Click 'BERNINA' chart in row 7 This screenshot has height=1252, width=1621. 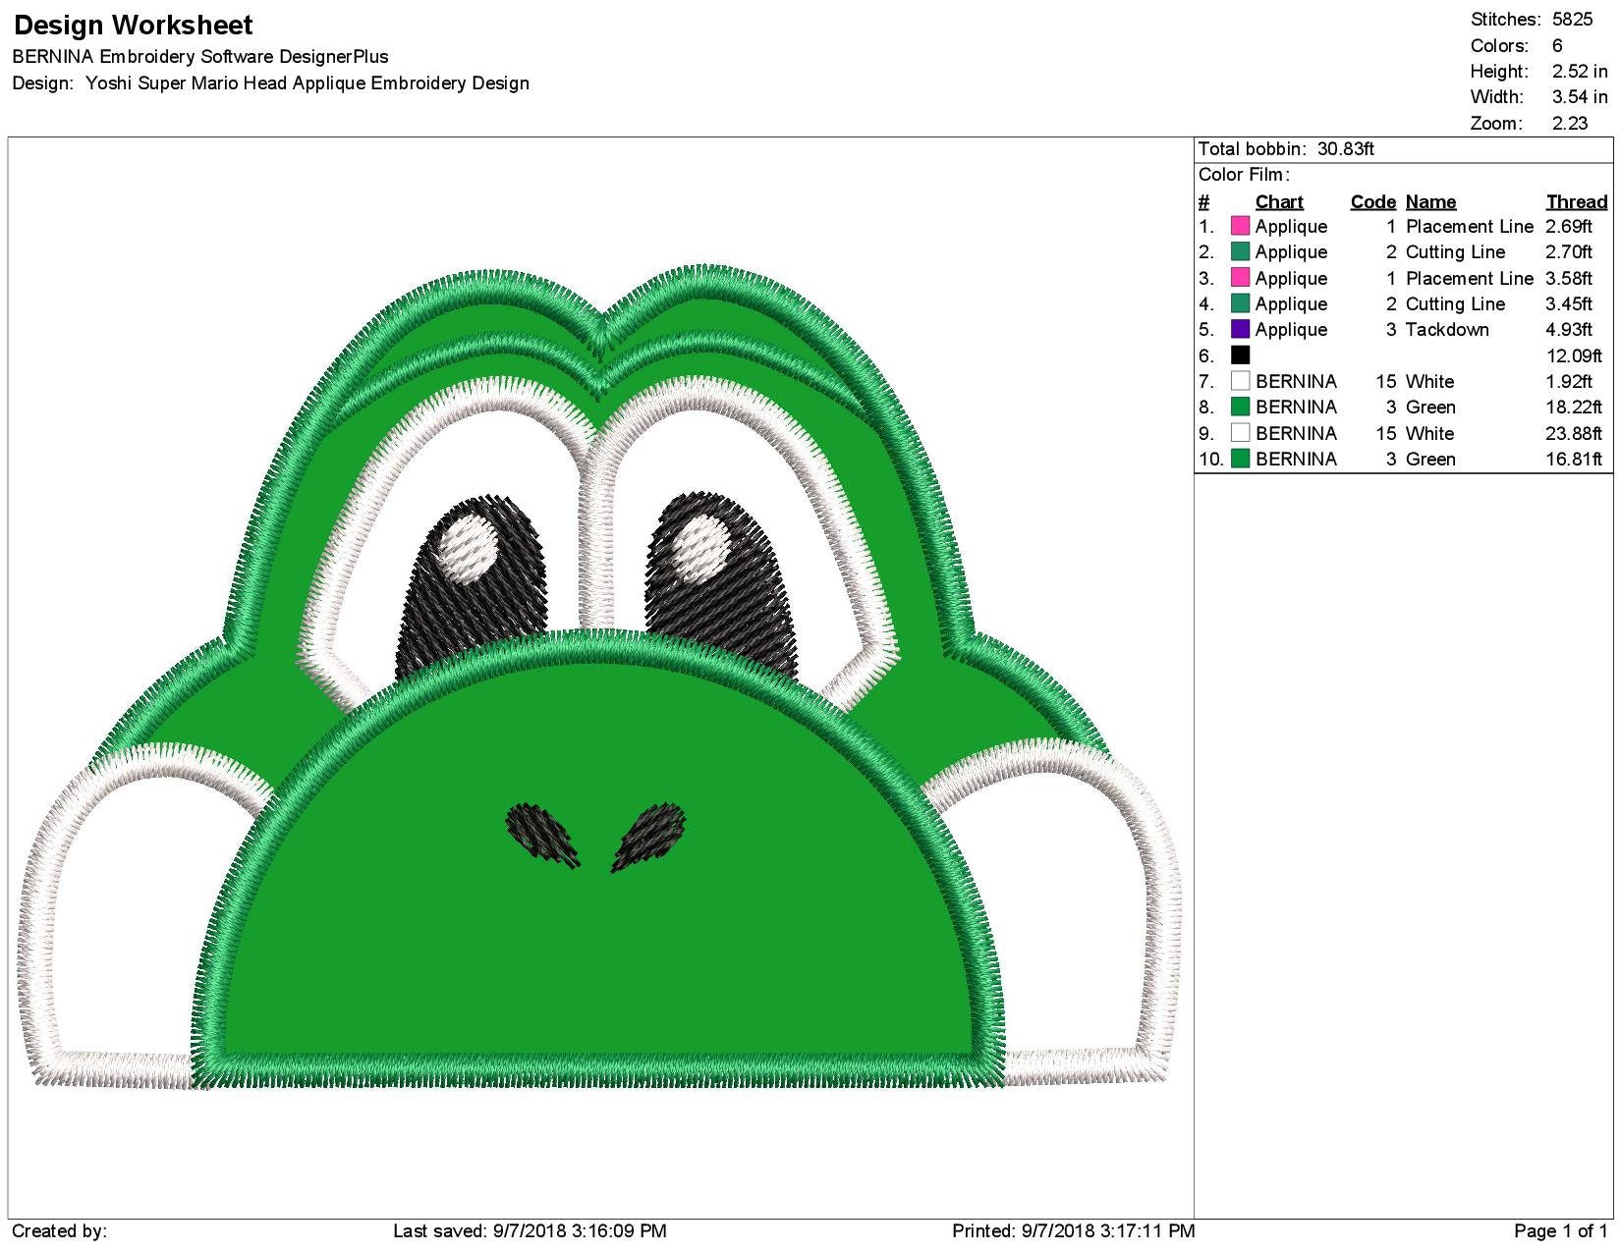click(x=1296, y=382)
